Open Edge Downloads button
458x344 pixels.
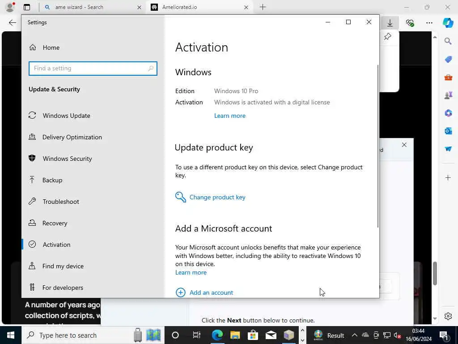click(x=390, y=23)
